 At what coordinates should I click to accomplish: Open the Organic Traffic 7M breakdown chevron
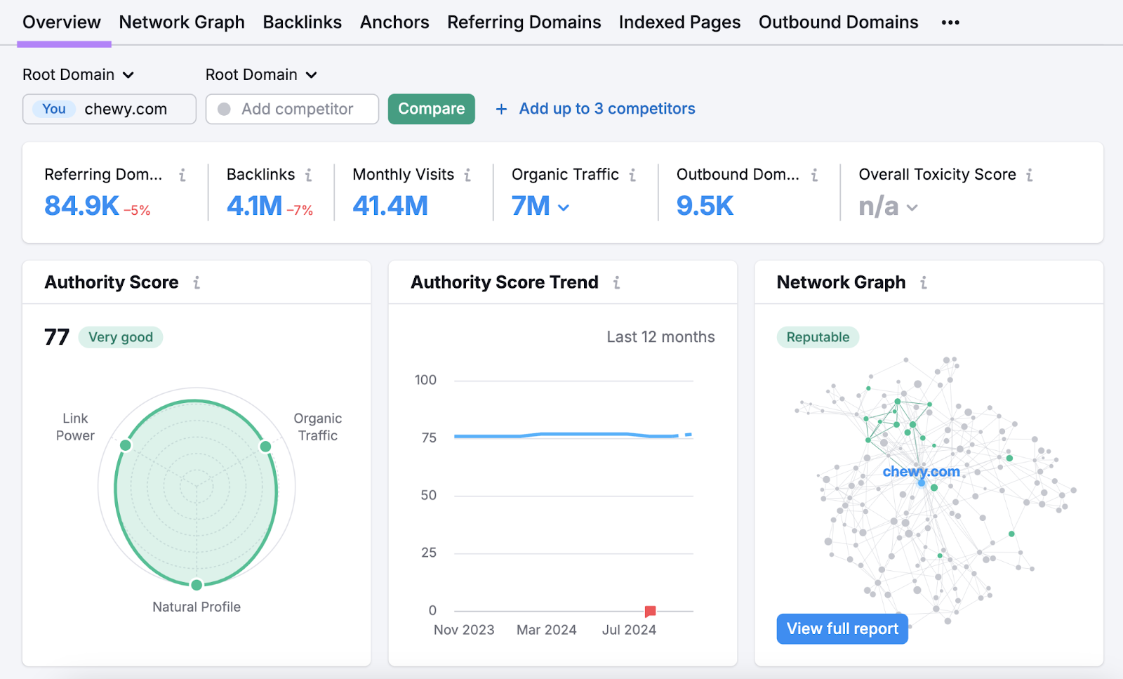click(562, 207)
